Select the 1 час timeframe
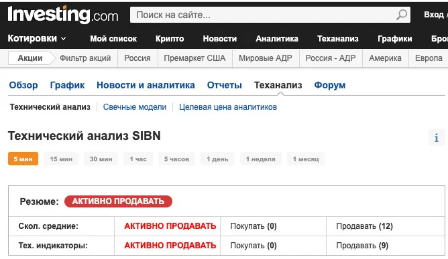This screenshot has width=448, height=259. tap(138, 159)
